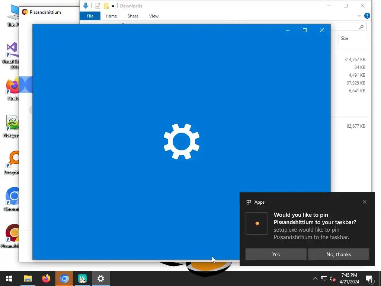Switch to Settings gear taskbar button
The image size is (381, 286).
(x=100, y=279)
